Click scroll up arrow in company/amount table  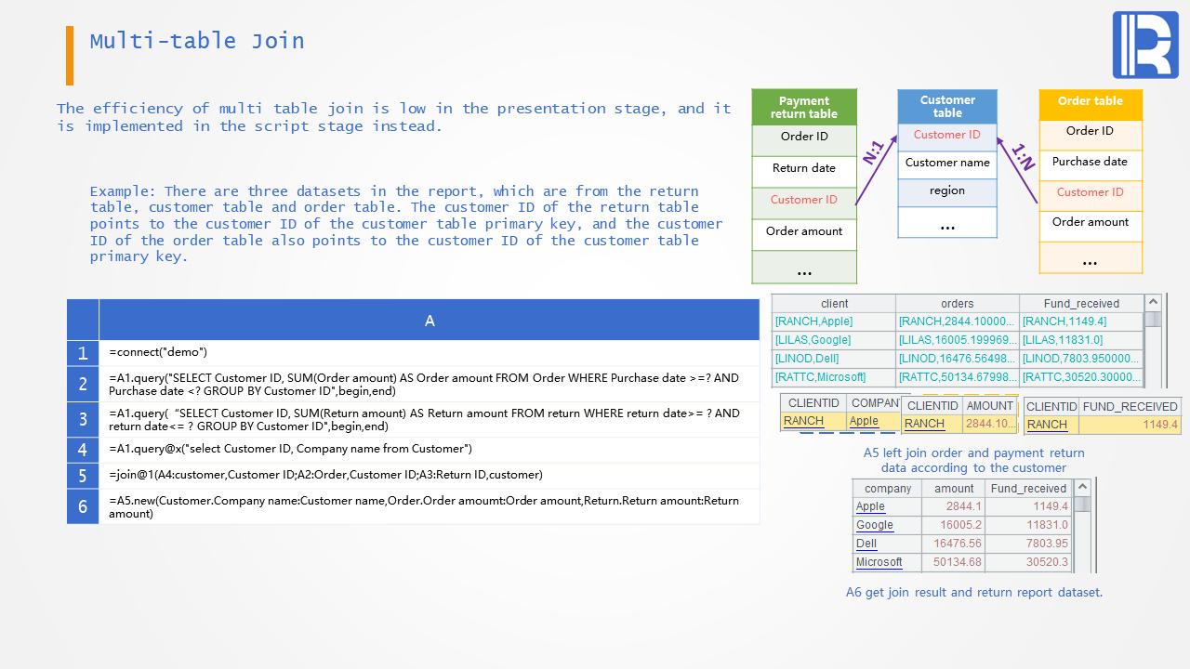pyautogui.click(x=1080, y=488)
